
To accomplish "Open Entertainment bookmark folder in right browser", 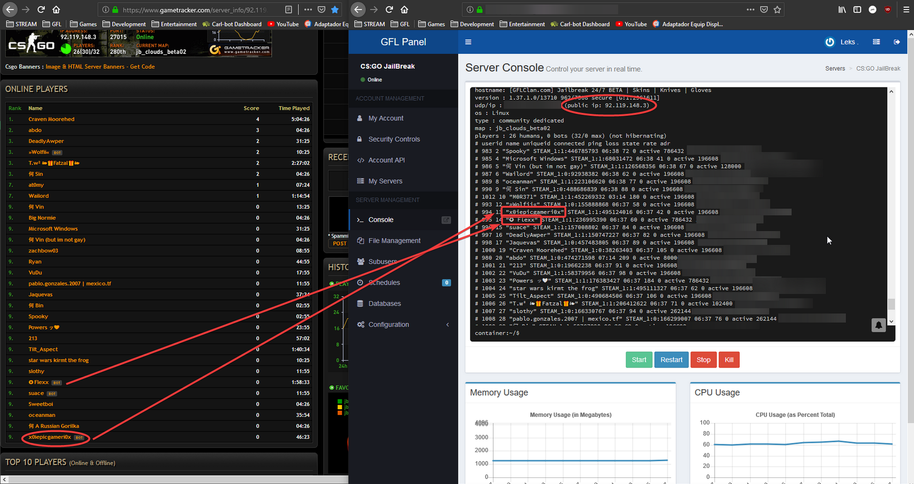I will (x=522, y=24).
